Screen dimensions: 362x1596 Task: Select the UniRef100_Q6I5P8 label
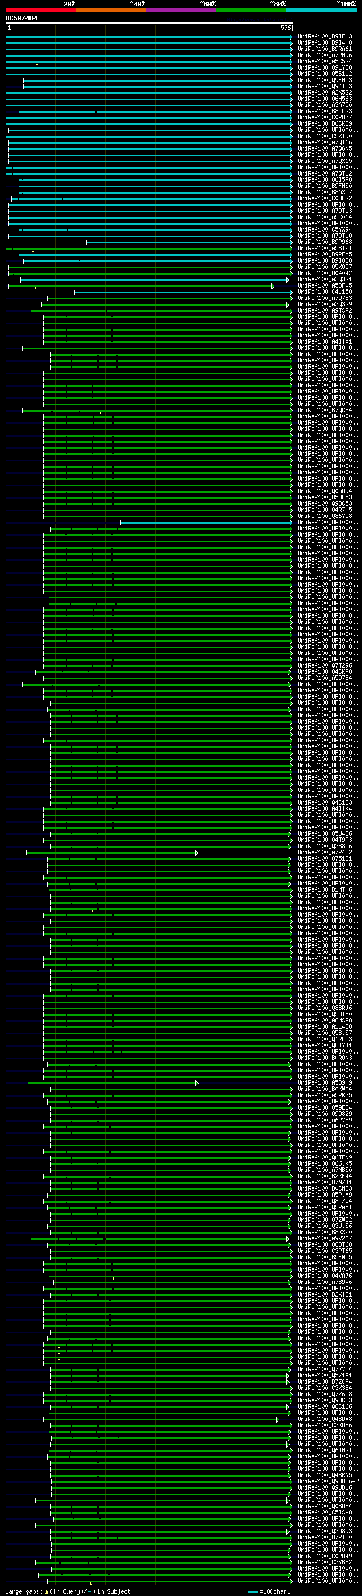click(x=325, y=179)
